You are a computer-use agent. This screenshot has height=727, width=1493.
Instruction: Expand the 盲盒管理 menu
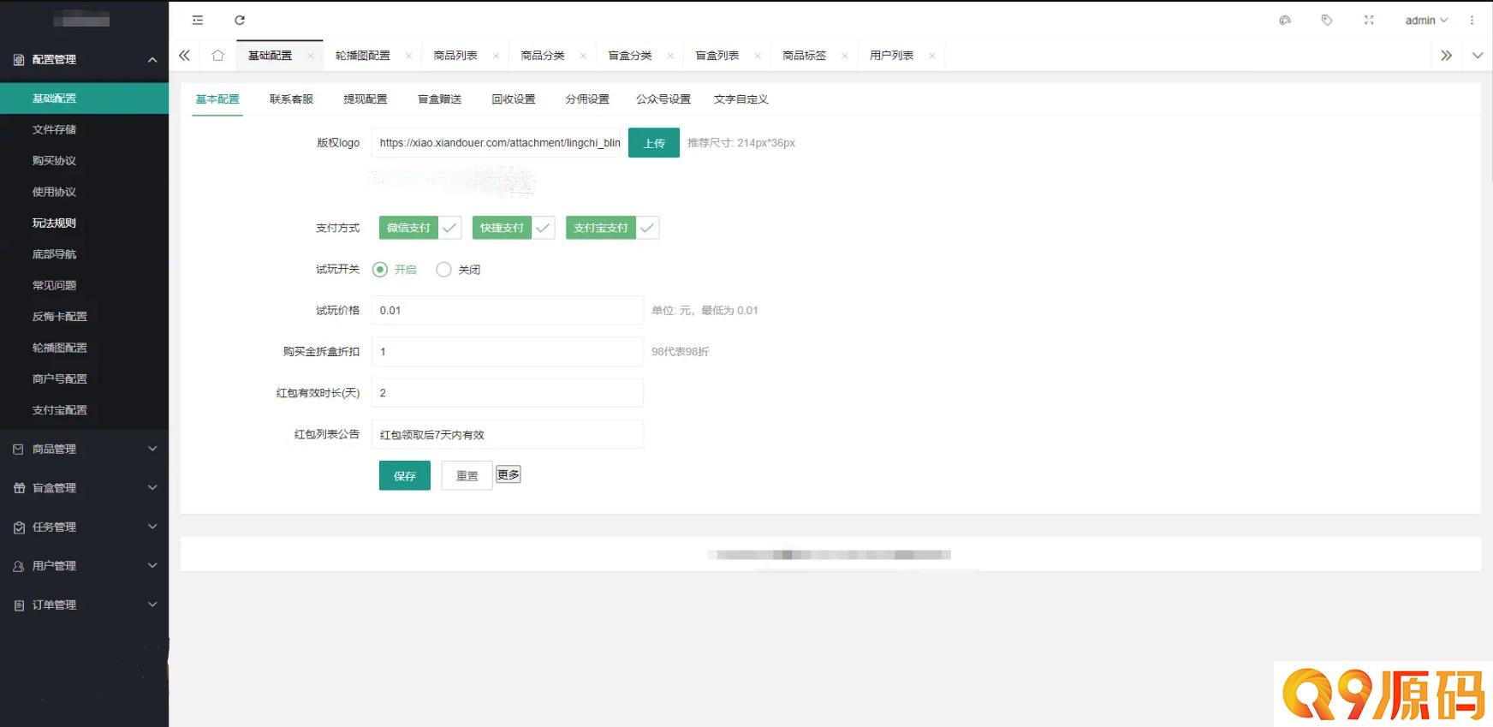pos(84,488)
